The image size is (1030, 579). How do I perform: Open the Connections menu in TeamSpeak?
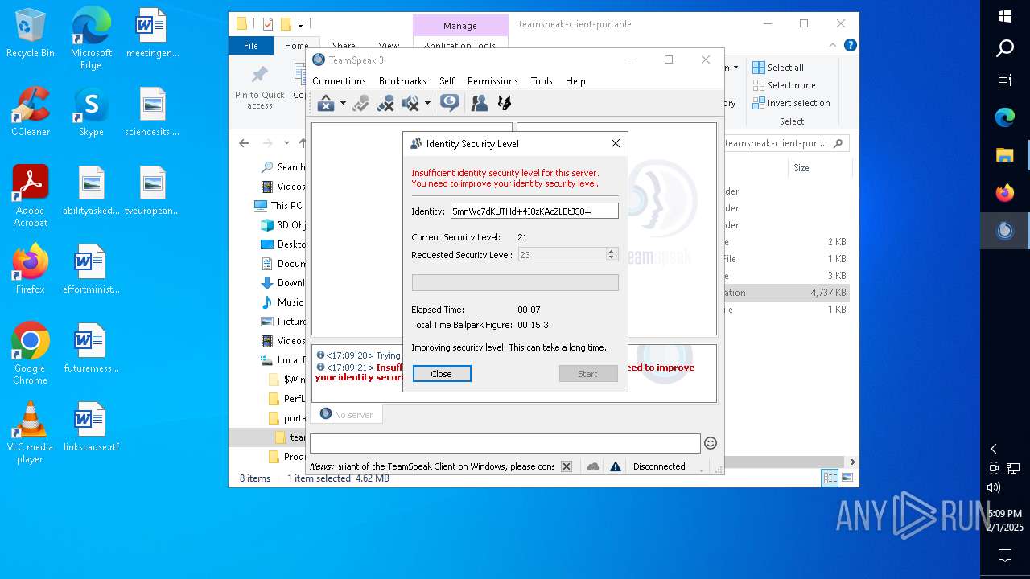tap(339, 81)
